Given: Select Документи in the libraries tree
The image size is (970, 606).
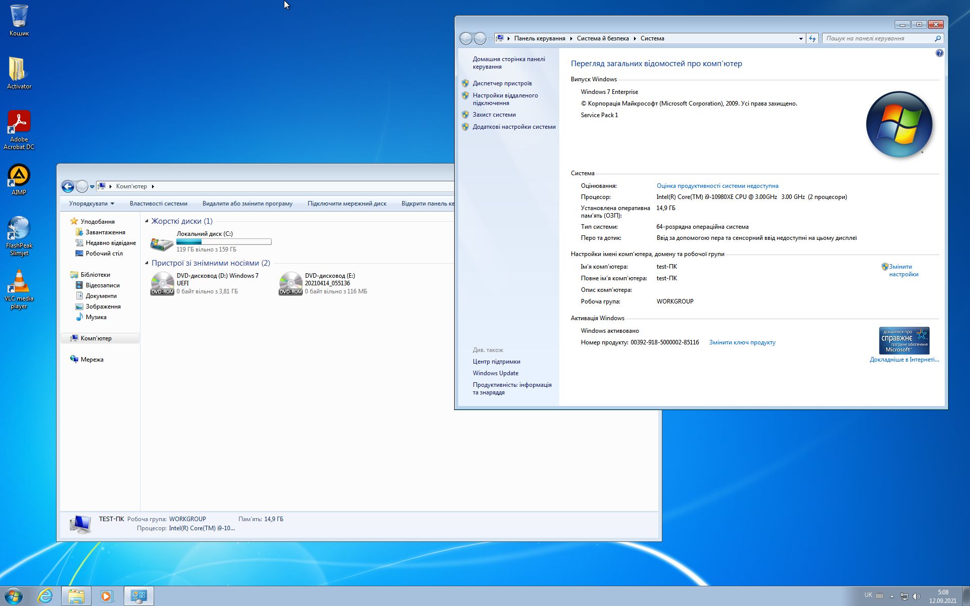Looking at the screenshot, I should pos(101,296).
